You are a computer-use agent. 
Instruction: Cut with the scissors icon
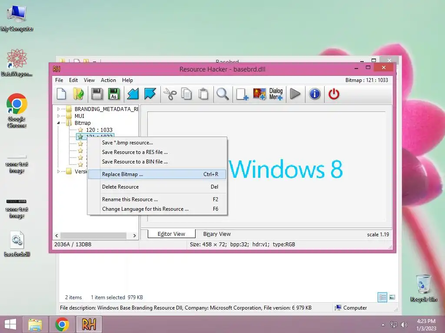pos(170,94)
